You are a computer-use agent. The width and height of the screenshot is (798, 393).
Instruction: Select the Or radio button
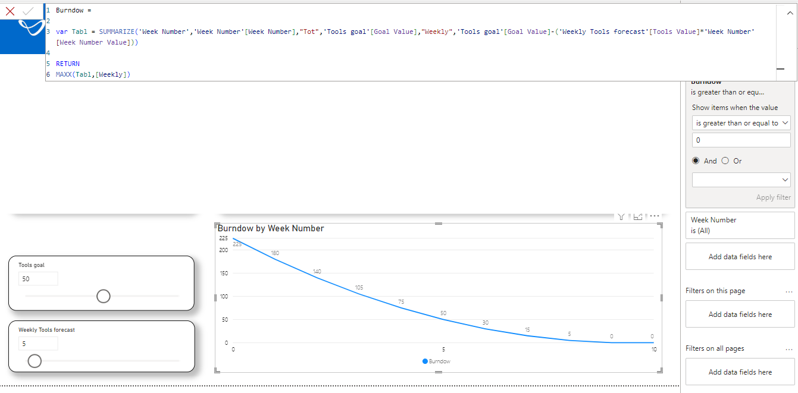[725, 161]
